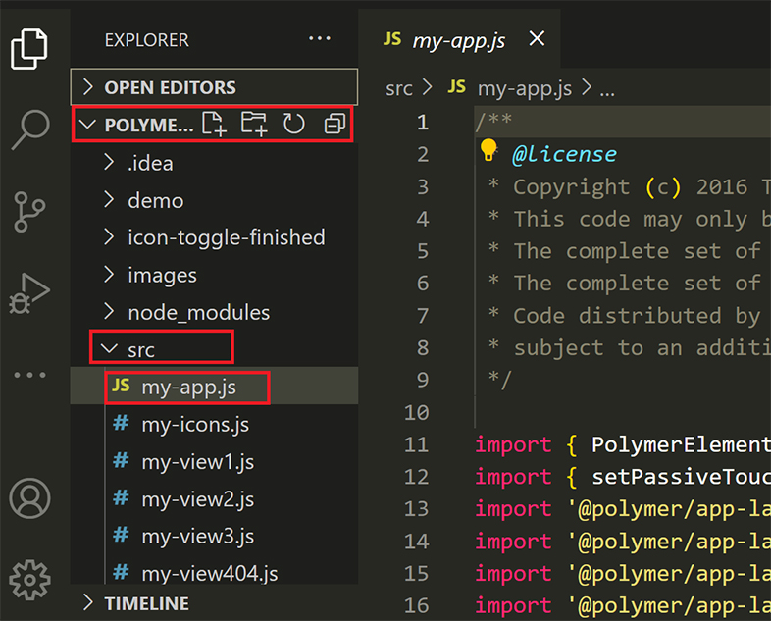Image resolution: width=771 pixels, height=621 pixels.
Task: Click the import statement on line 15
Action: click(623, 573)
